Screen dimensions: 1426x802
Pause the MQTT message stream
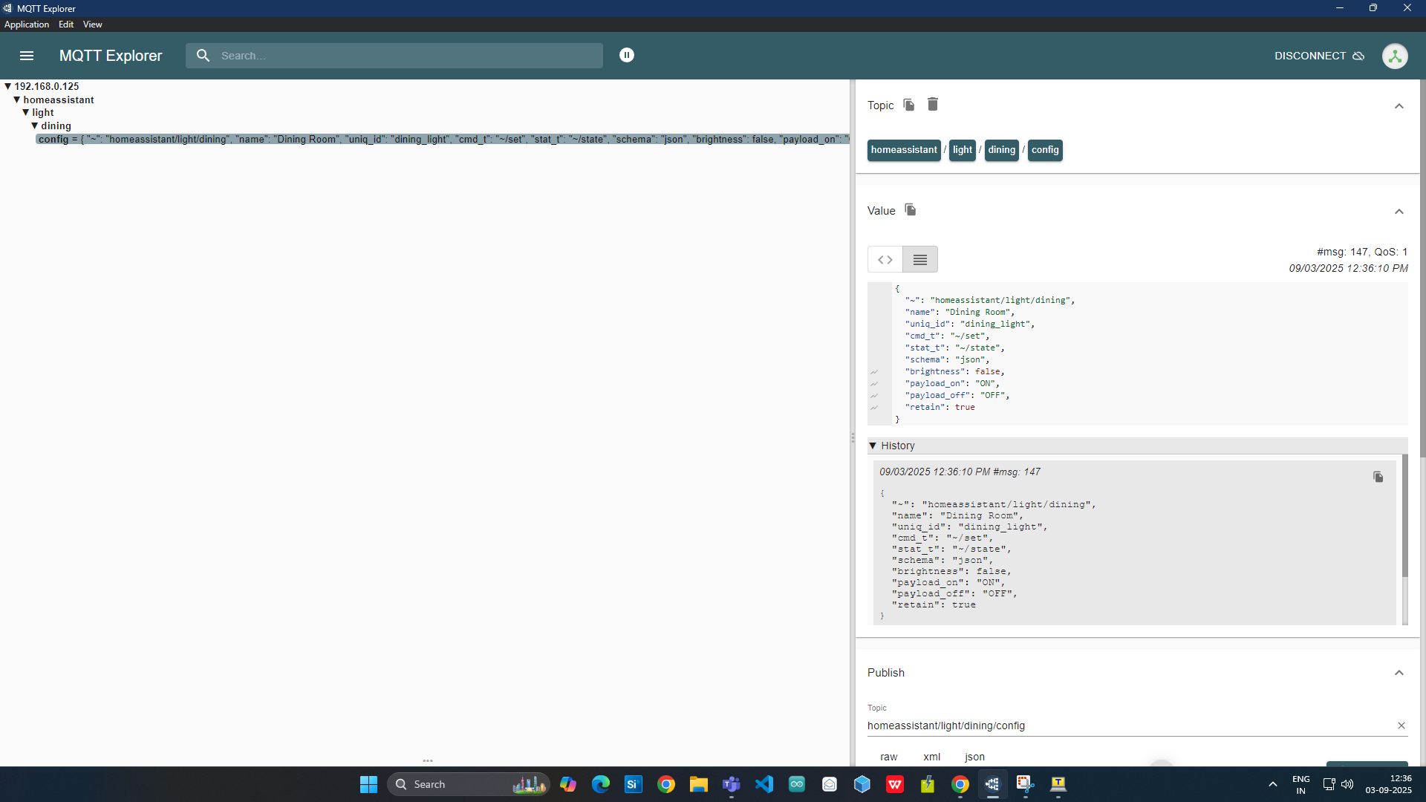(627, 55)
